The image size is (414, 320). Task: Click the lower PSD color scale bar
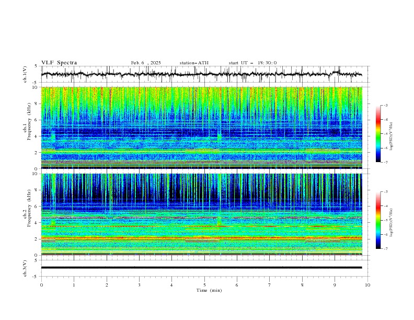378,220
